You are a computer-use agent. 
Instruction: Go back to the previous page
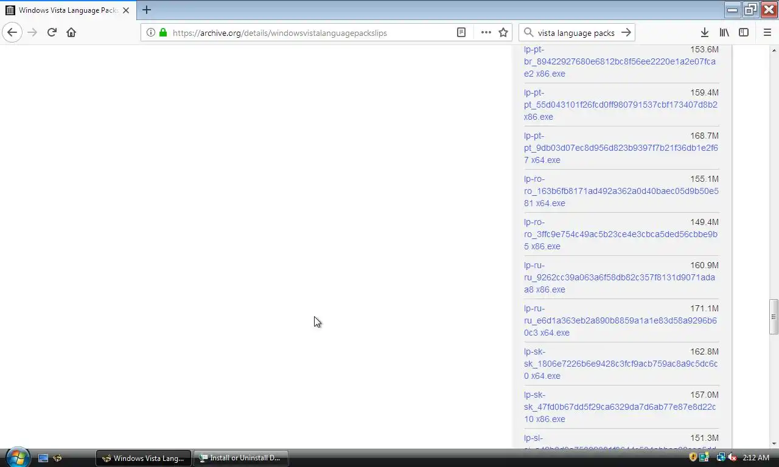coord(12,32)
